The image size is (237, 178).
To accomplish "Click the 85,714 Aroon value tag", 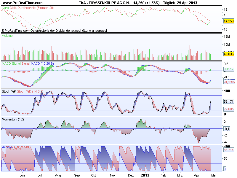I will (228, 150).
